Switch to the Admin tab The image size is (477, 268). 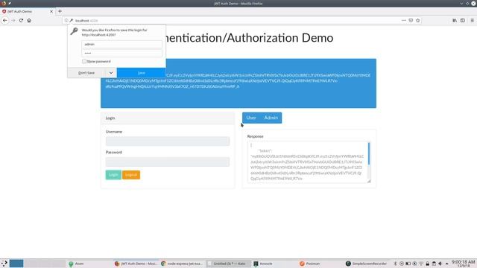point(271,118)
